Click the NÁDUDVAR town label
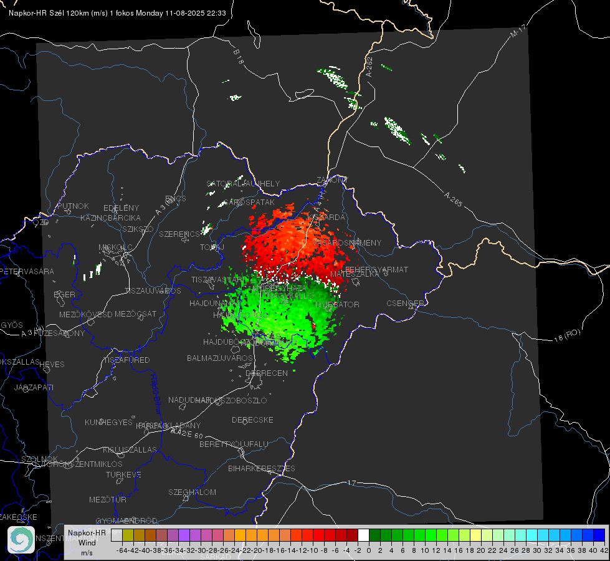 pyautogui.click(x=189, y=400)
